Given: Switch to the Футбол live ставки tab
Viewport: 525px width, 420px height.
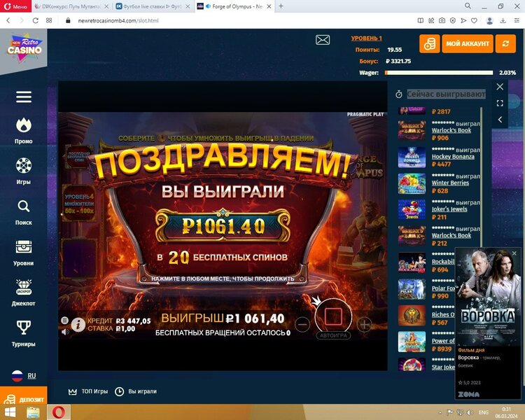Looking at the screenshot, I should [153, 6].
